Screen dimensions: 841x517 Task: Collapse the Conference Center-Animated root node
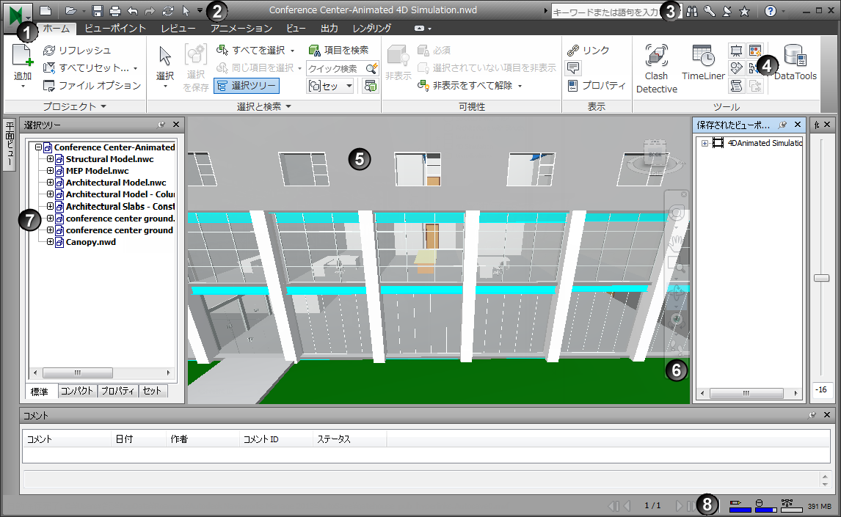click(x=38, y=147)
